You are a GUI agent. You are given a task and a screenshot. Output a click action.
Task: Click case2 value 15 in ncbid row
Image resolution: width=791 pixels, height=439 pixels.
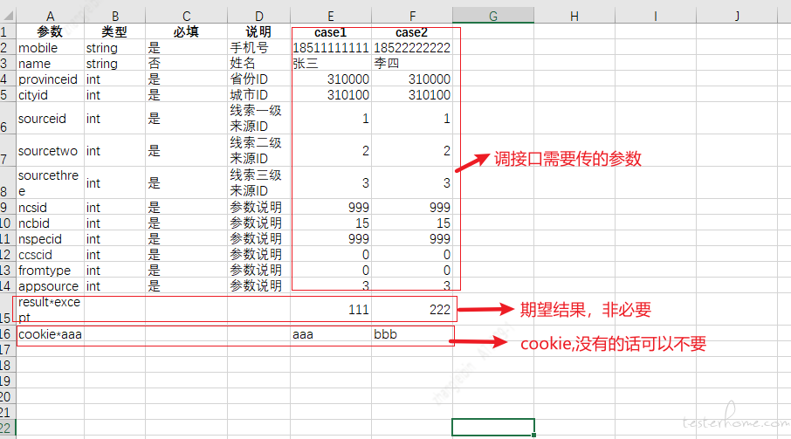point(412,223)
